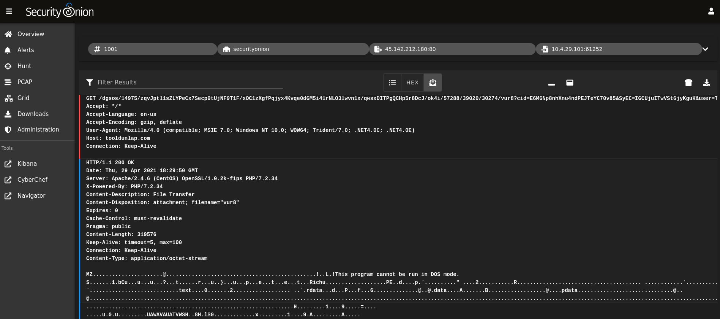Click the Hunt crosshair icon
Viewport: 720px width, 319px height.
[8, 66]
